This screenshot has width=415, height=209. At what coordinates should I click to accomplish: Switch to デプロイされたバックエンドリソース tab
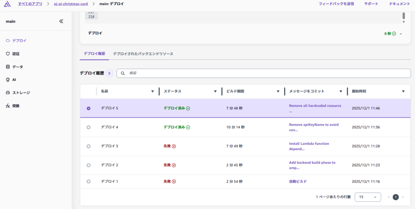[143, 54]
